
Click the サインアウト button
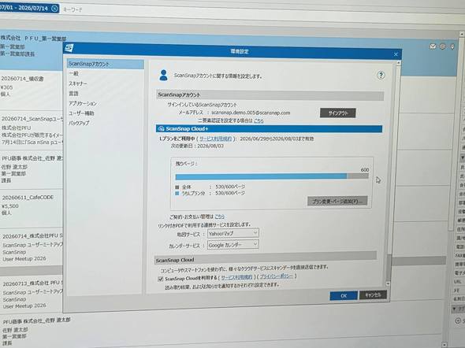(x=338, y=113)
